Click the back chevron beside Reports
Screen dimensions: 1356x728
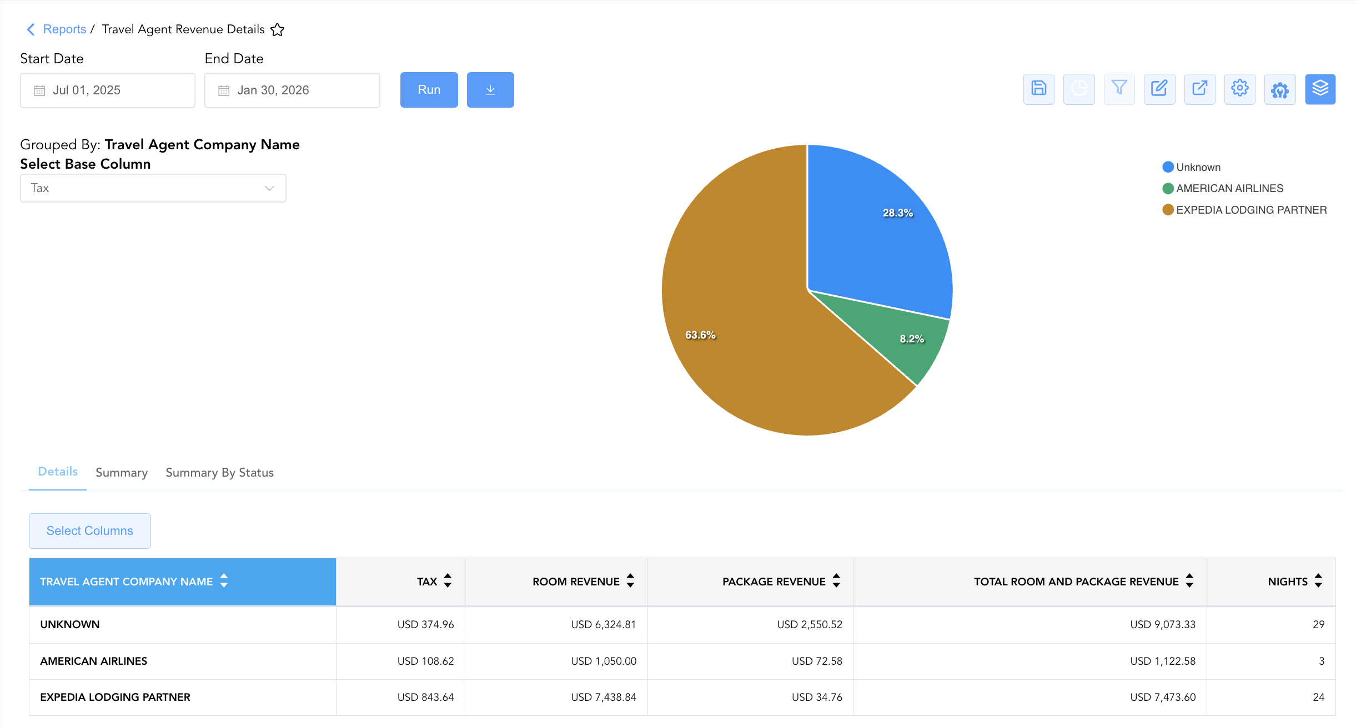[31, 29]
